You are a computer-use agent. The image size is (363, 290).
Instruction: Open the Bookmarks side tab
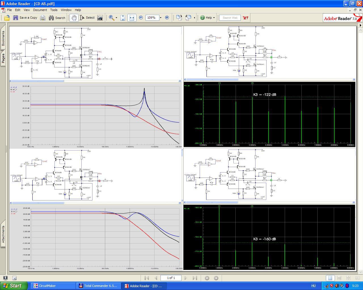pos(3,38)
